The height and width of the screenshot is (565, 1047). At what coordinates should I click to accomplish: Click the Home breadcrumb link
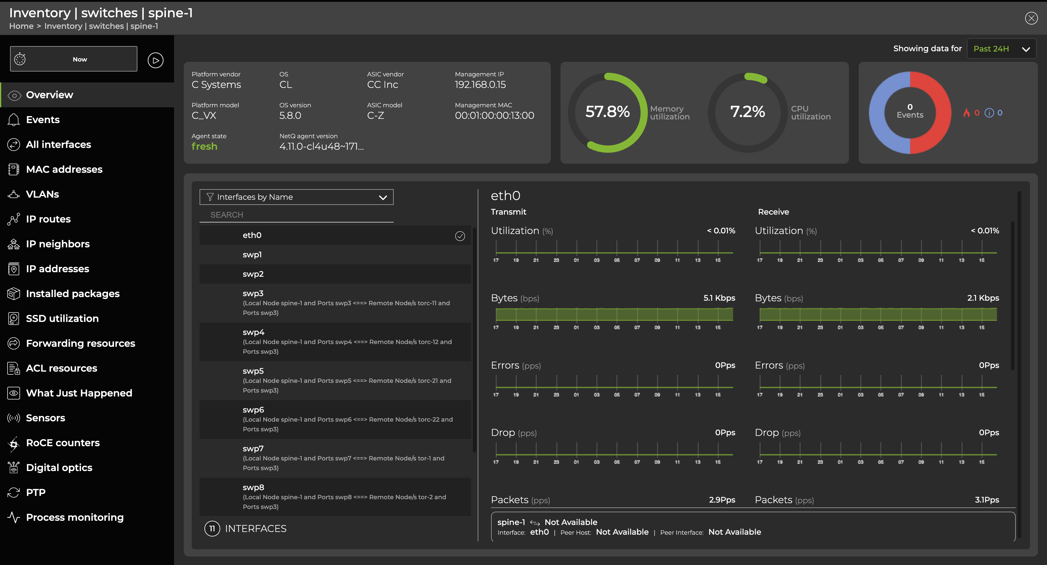(x=21, y=26)
